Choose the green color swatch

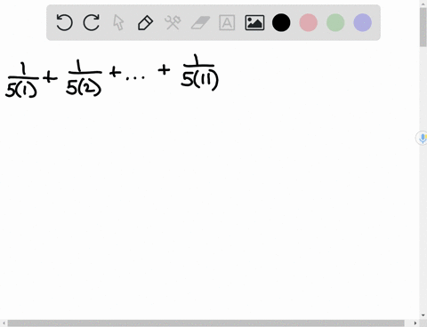tap(335, 22)
